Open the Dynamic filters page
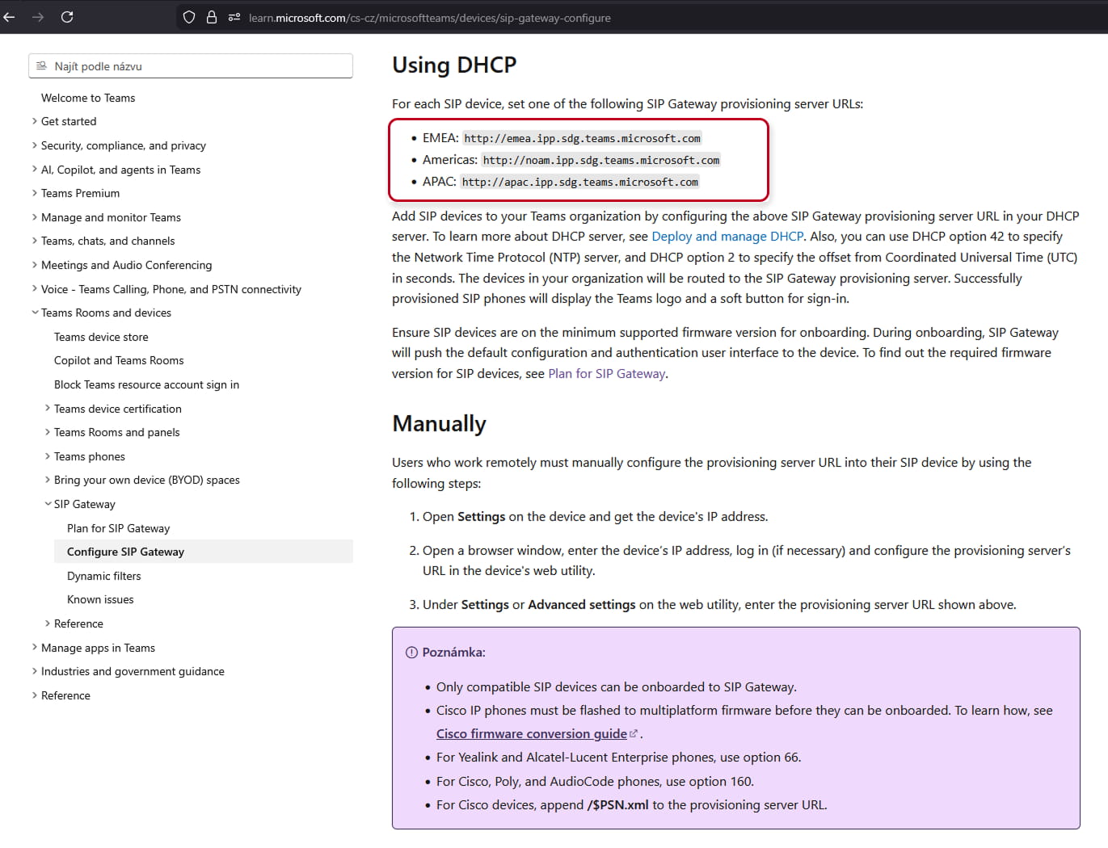The height and width of the screenshot is (848, 1108). [103, 576]
